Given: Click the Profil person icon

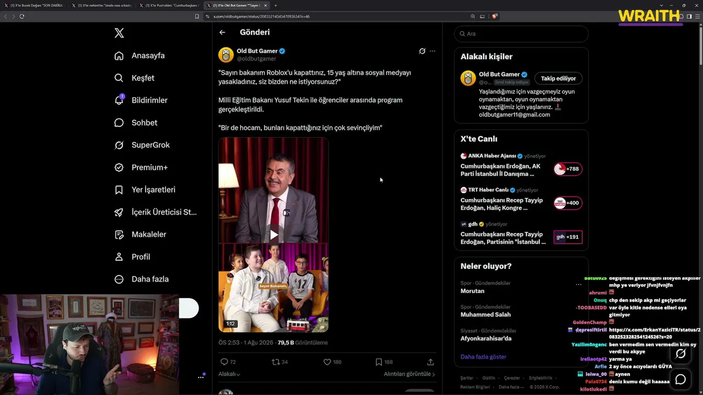Looking at the screenshot, I should click(x=119, y=257).
